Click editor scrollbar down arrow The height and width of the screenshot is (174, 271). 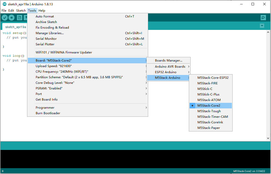[x=268, y=138]
